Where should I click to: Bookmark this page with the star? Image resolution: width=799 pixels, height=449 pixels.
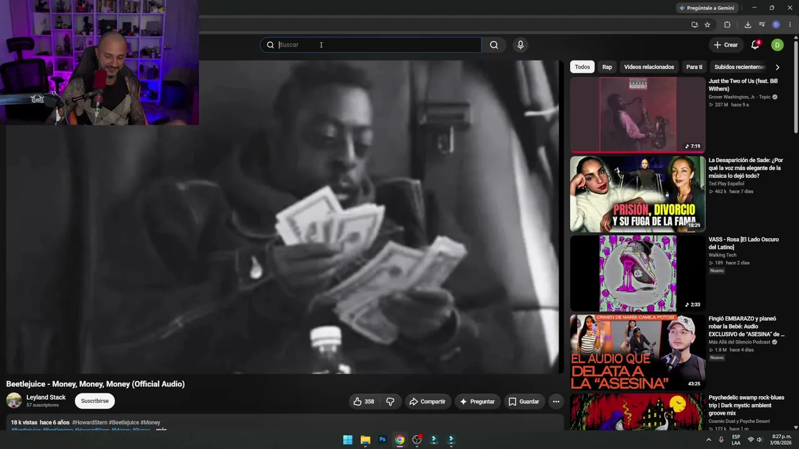point(707,25)
